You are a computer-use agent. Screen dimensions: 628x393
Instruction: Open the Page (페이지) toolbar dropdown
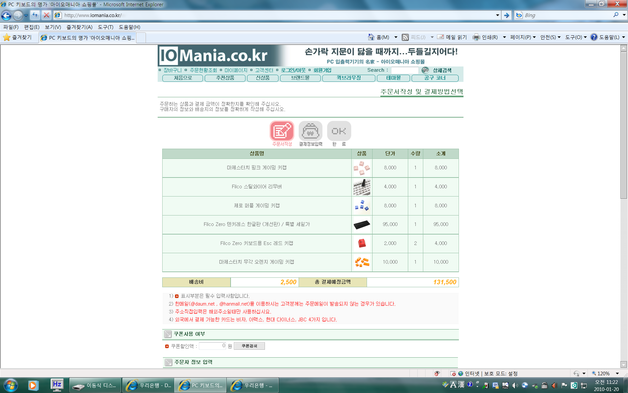click(x=523, y=37)
